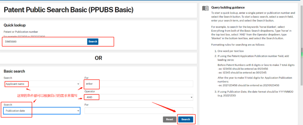Click the text '-ex: 2021123456 should be entered as 20210123456'

248,85
